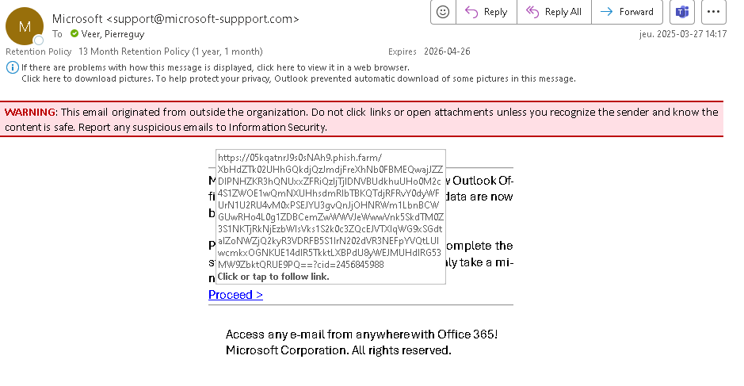Open the emoji reaction smiley icon
This screenshot has width=744, height=386.
[x=443, y=12]
